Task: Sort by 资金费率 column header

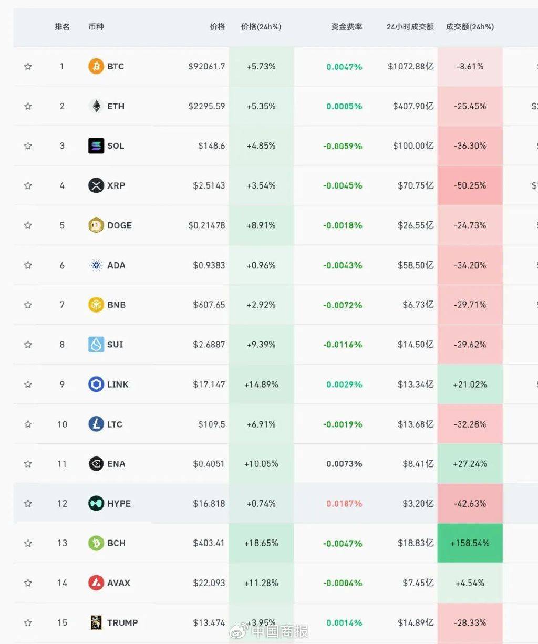Action: 346,27
